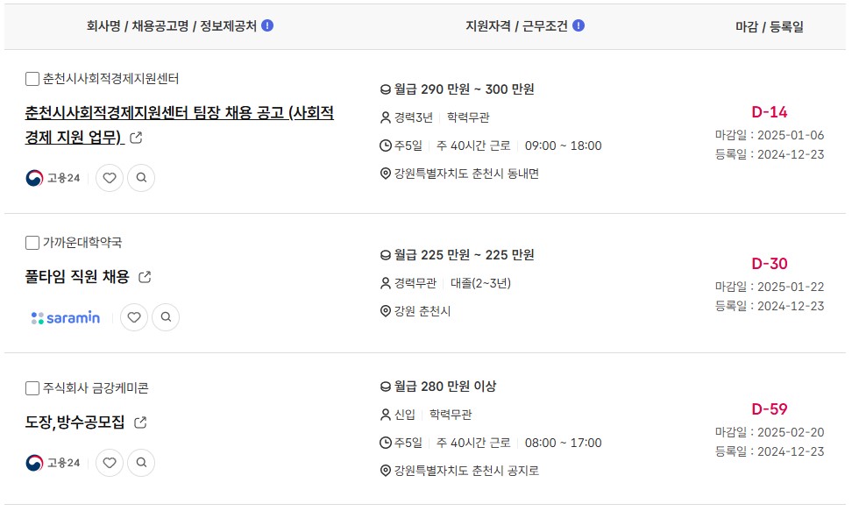The height and width of the screenshot is (511, 852).
Task: Open the 도장,방수공모집 job title
Action: (75, 422)
